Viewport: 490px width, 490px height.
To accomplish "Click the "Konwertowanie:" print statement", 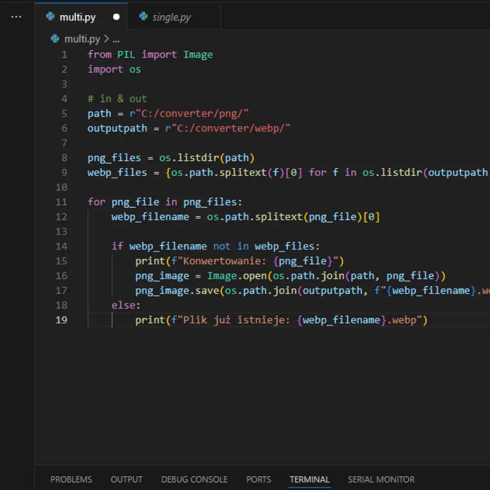I will [x=240, y=261].
